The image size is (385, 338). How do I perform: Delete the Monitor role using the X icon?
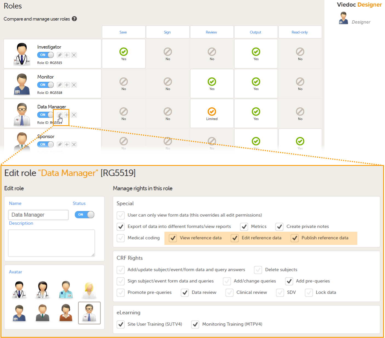pos(74,85)
